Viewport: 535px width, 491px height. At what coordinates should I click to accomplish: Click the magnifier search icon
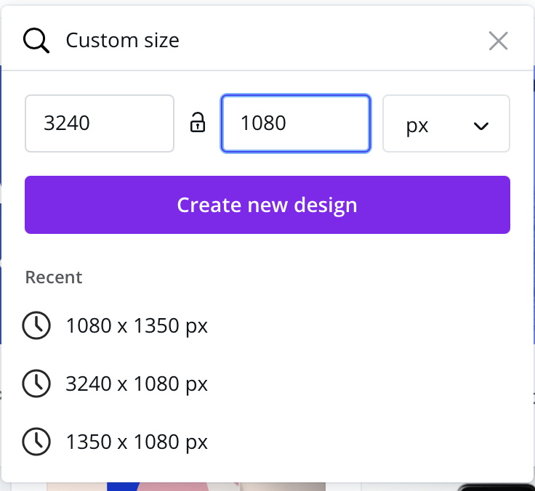pyautogui.click(x=36, y=41)
